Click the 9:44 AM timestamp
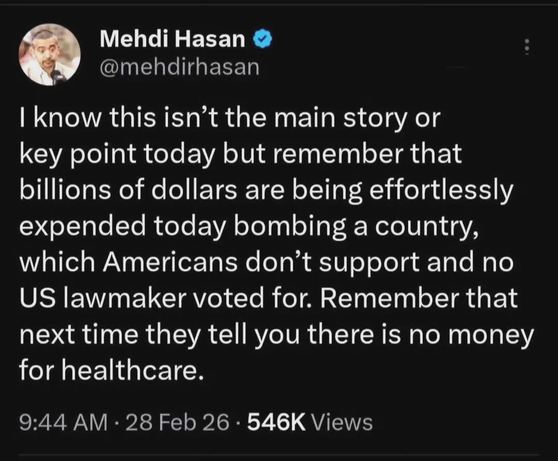Viewport: 558px width, 461px height. (63, 423)
